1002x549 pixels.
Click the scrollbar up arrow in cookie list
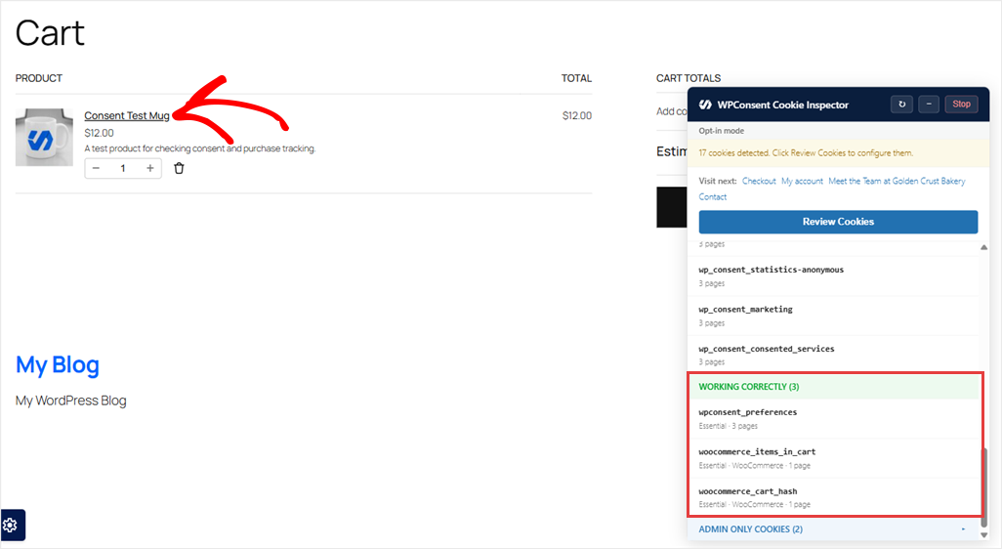pos(984,247)
